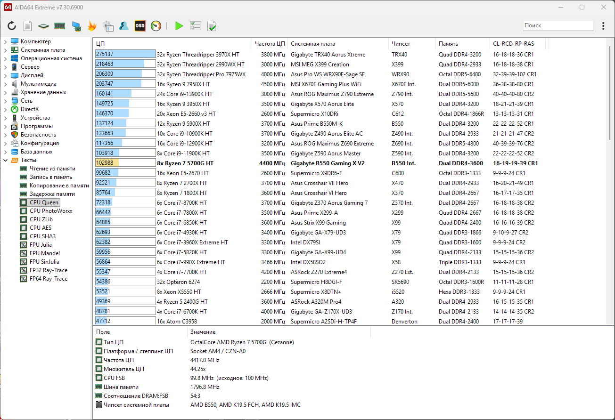Image resolution: width=615 pixels, height=420 pixels.
Task: Select Сеть in the sidebar tree
Action: (27, 101)
